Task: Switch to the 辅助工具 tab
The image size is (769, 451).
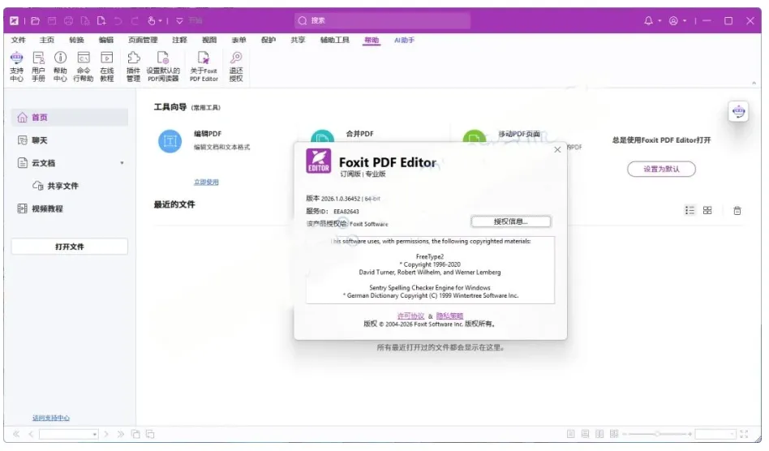Action: pos(334,40)
